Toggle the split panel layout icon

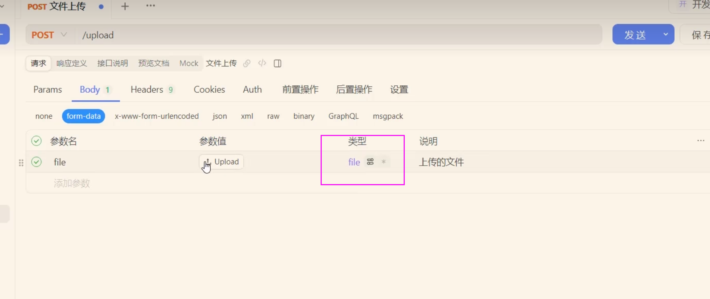278,63
